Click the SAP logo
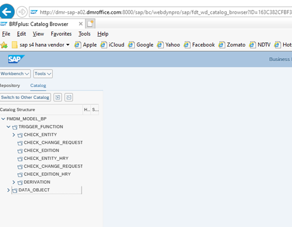This screenshot has height=227, width=292. coord(16,59)
